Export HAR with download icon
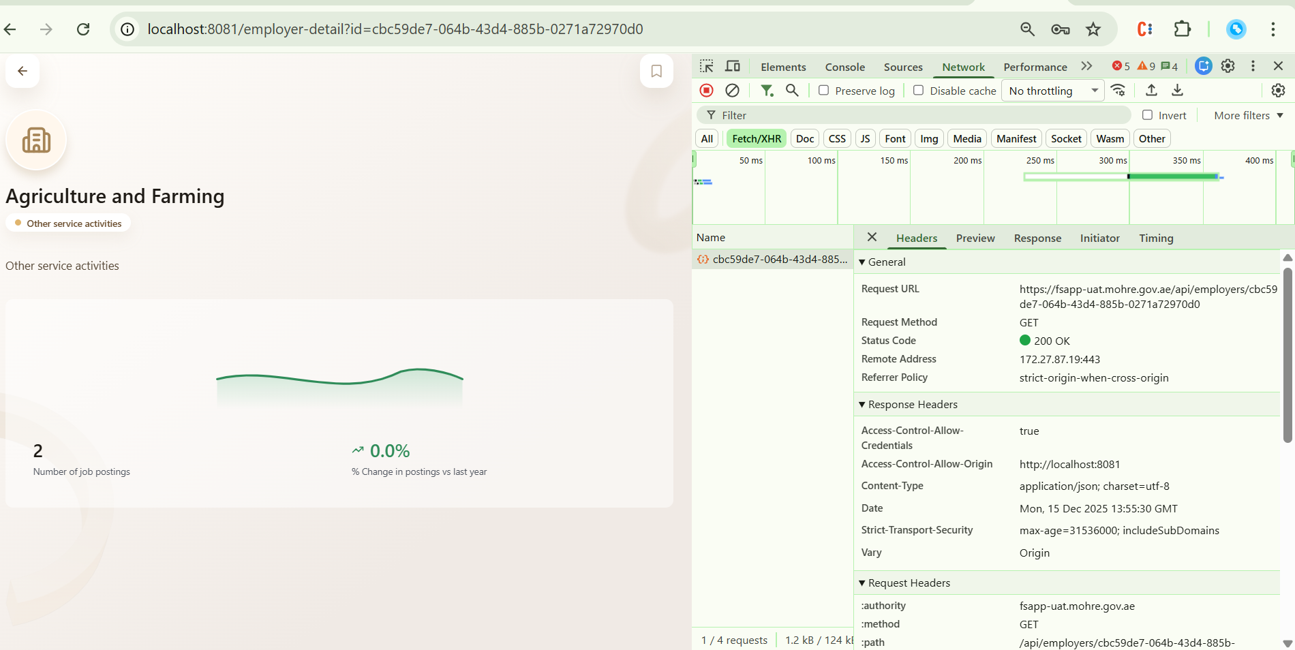1295x650 pixels. click(x=1177, y=90)
